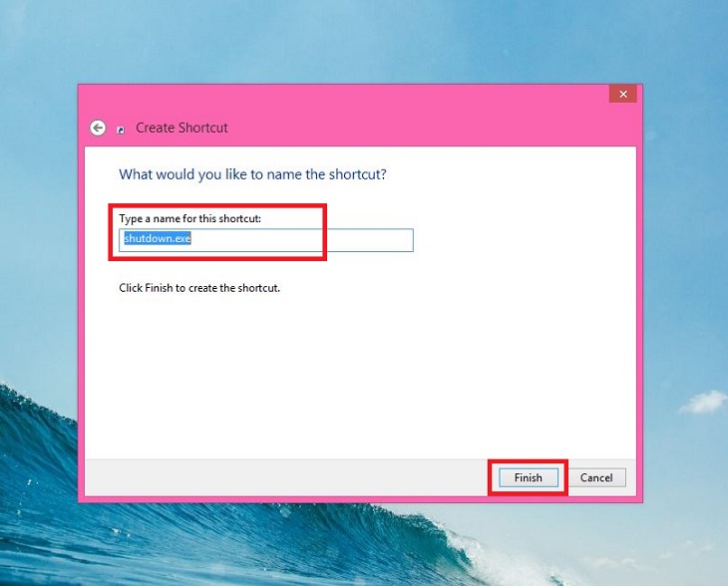Click the empty right part of the name field
The width and height of the screenshot is (728, 586).
coord(369,240)
